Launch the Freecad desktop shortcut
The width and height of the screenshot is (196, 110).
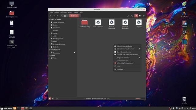coord(184,24)
